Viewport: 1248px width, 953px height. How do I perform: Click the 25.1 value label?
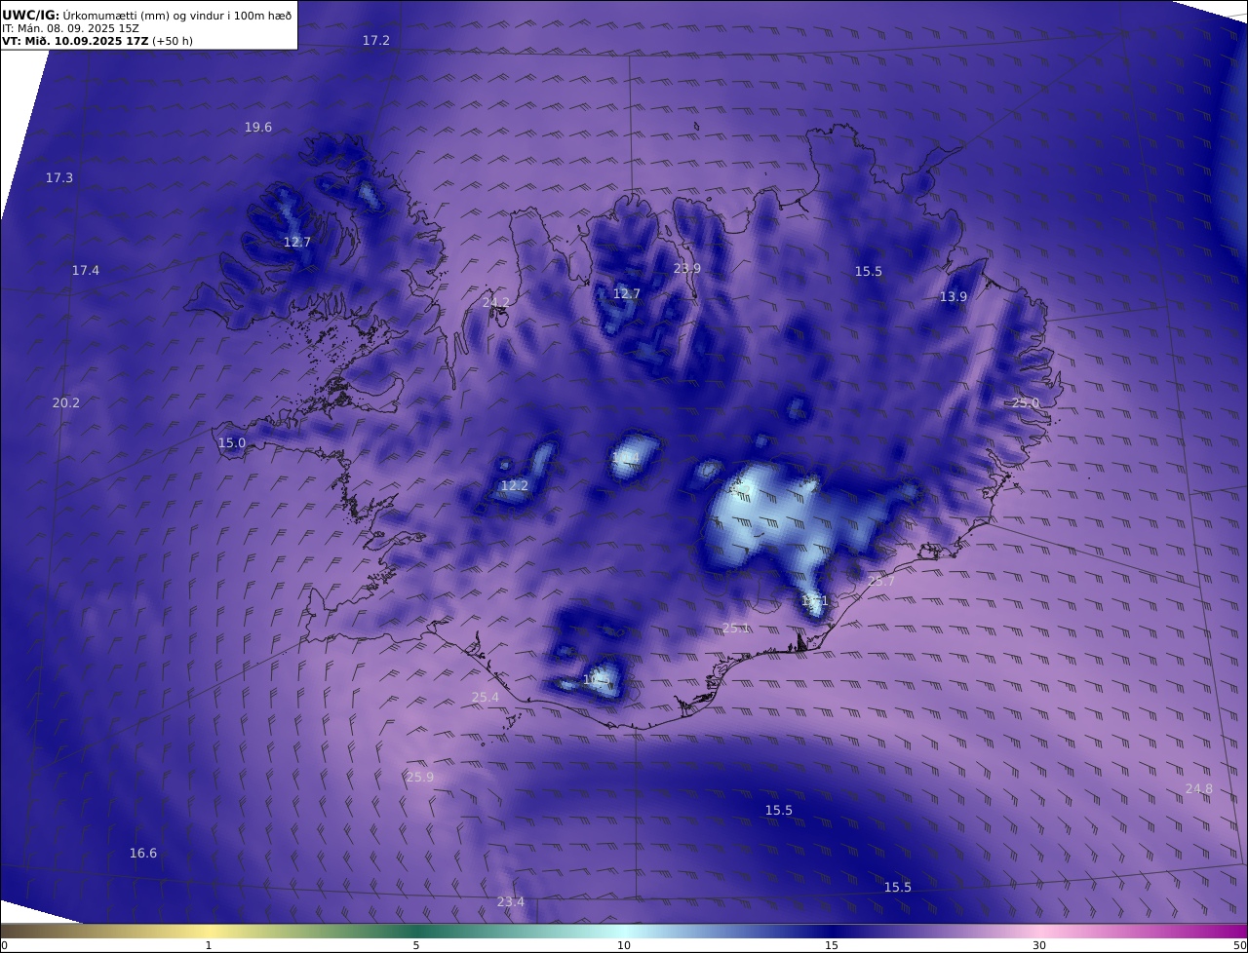click(736, 629)
